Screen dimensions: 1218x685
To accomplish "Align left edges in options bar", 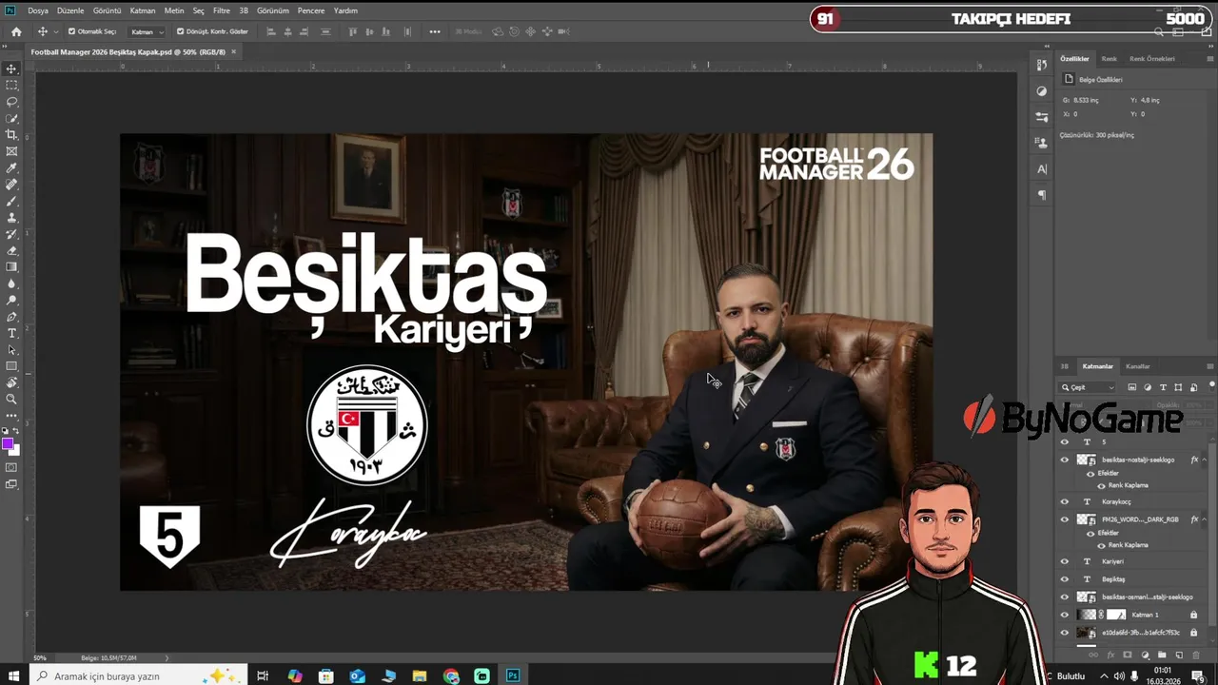I will 271,31.
